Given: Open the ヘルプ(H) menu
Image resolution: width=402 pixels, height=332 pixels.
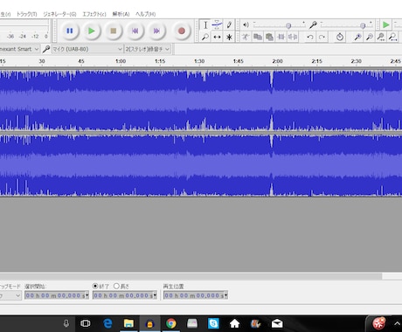Looking at the screenshot, I should (145, 14).
